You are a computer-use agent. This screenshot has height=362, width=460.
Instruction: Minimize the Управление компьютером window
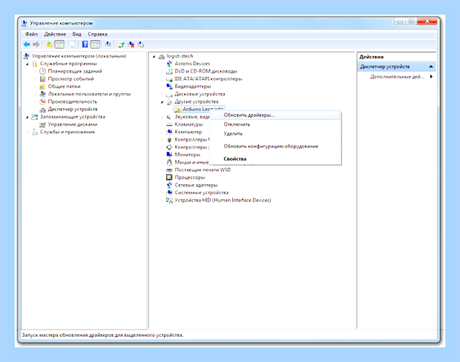(x=400, y=21)
